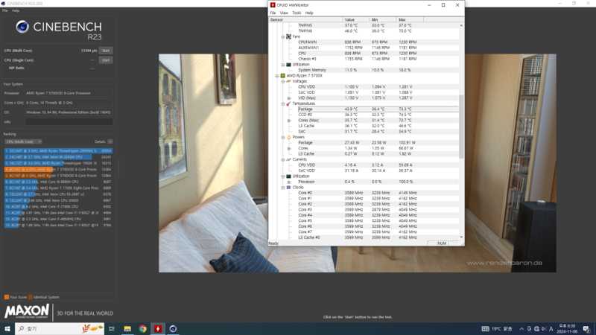
Task: Start the CPU (Multi Core) test
Action: pos(106,51)
